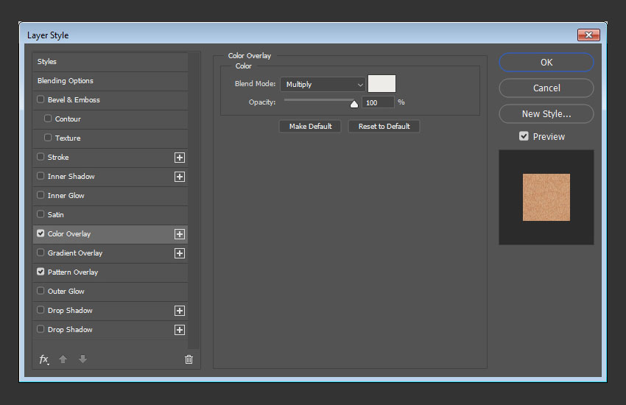Enable the Outer Glow checkbox
626x405 pixels.
coord(41,290)
